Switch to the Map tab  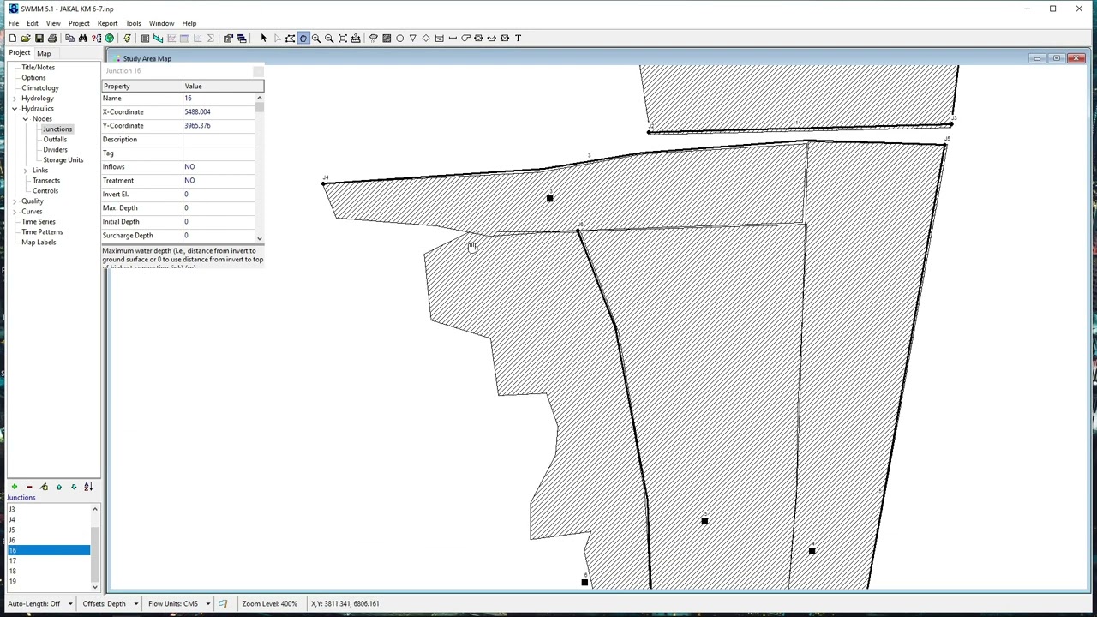click(44, 53)
